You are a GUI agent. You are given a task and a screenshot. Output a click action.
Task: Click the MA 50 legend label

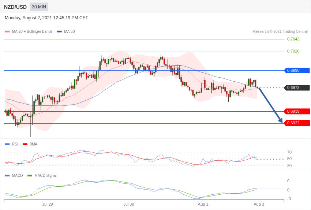click(70, 31)
